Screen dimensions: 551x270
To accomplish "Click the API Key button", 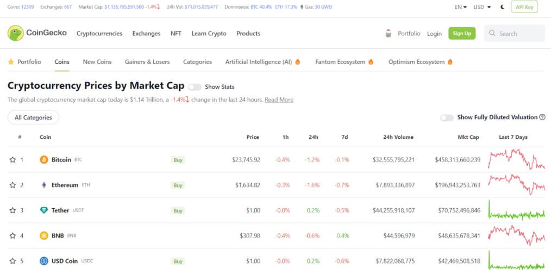I will (x=524, y=7).
